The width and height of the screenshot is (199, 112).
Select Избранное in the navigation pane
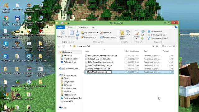(x=67, y=52)
